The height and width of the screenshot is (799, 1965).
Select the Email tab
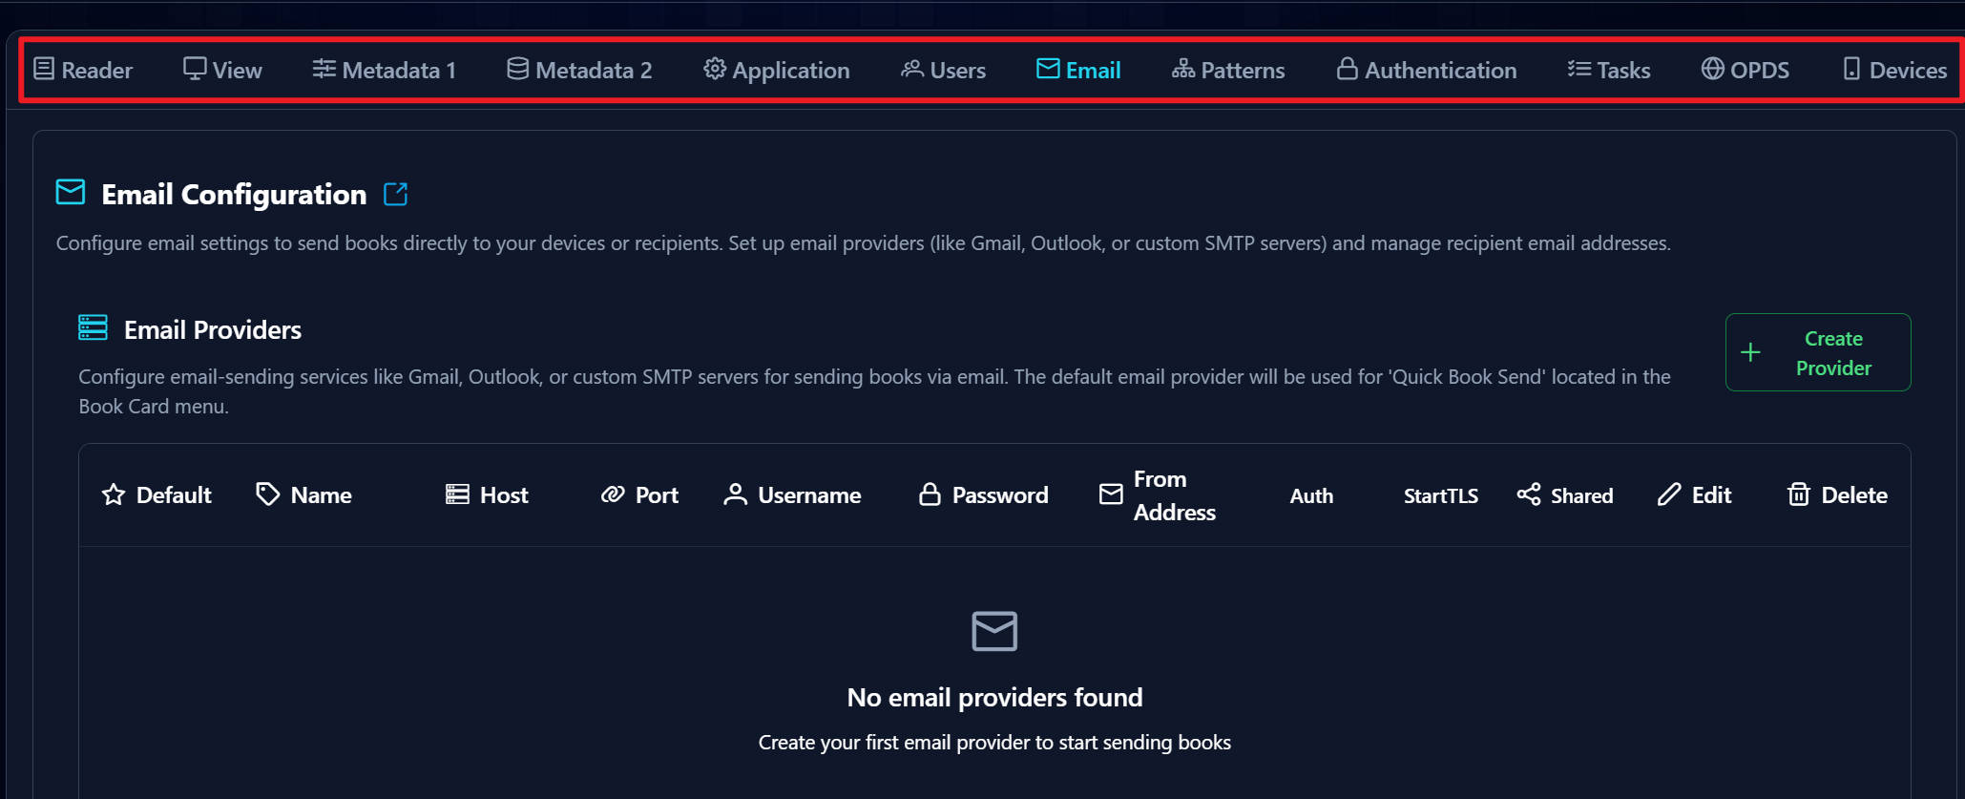pos(1078,70)
